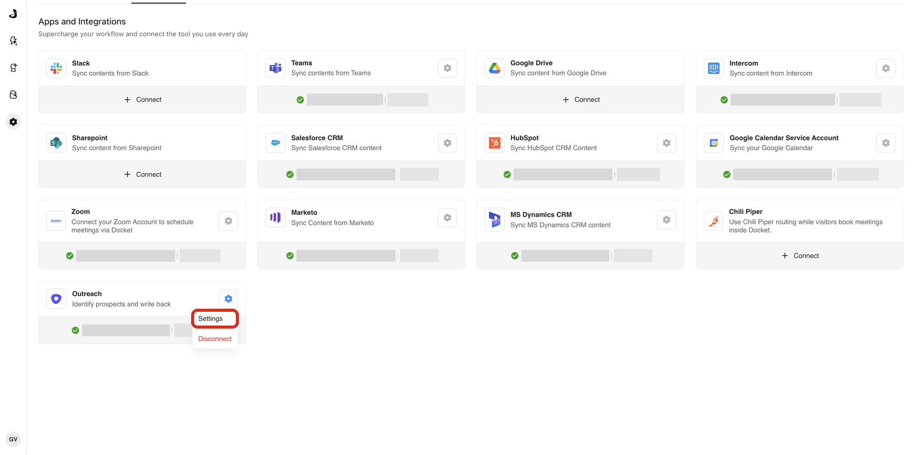Click the Zoom logo icon

[x=56, y=221]
